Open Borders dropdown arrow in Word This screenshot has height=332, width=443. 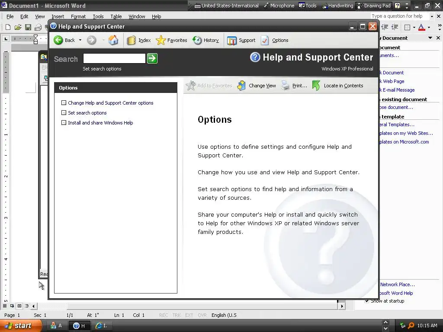[x=414, y=27]
